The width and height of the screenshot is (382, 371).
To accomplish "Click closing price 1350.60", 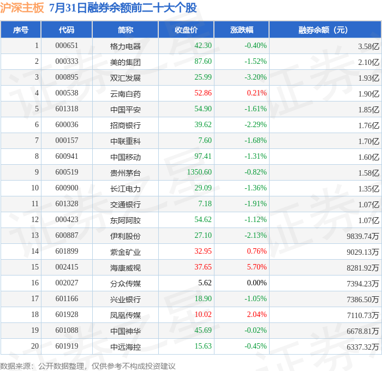I will [199, 172].
